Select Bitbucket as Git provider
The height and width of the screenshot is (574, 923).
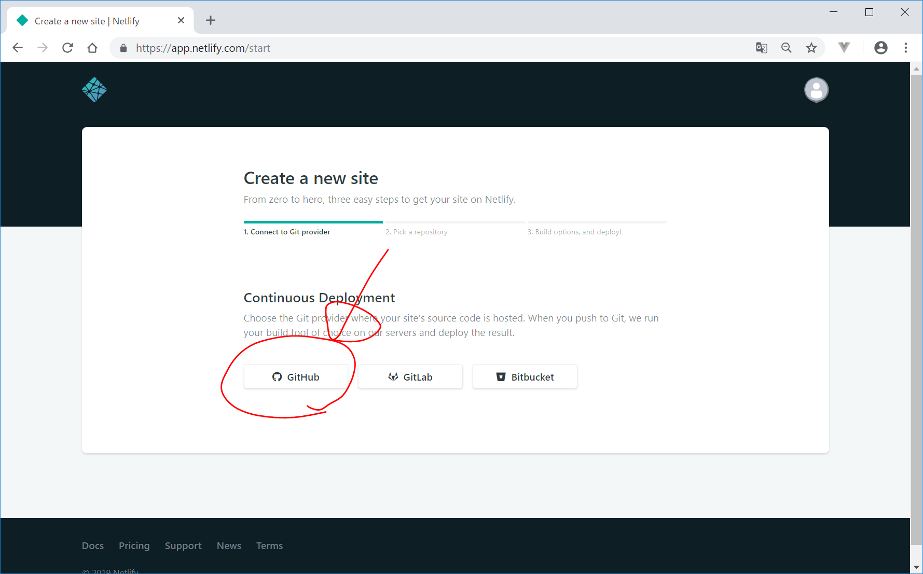[x=525, y=377]
